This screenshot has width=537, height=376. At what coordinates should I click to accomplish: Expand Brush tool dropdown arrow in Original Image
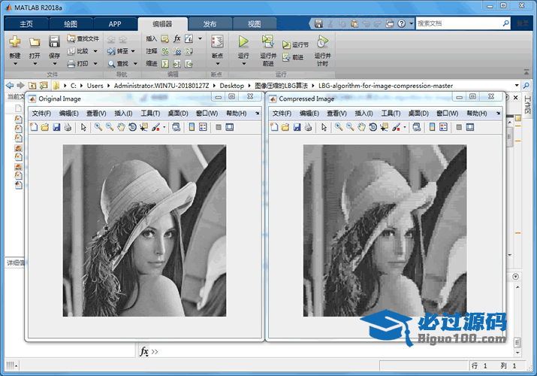[x=164, y=128]
